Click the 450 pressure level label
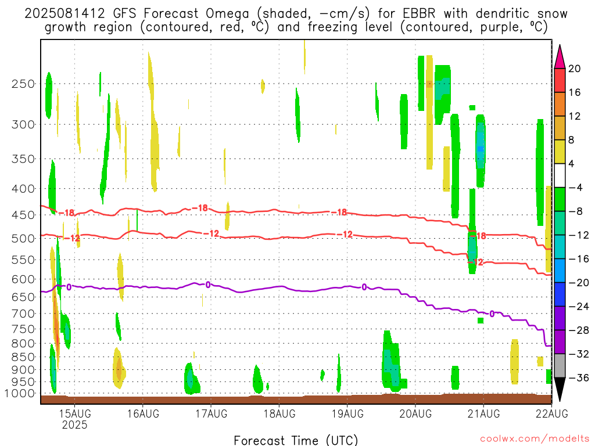The image size is (595, 446). click(23, 215)
